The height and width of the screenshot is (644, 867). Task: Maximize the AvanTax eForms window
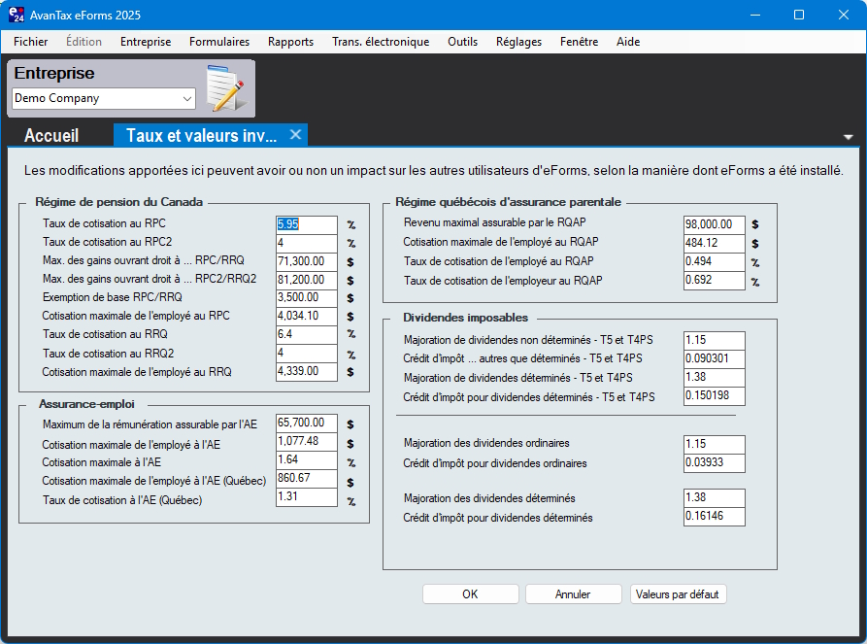[x=799, y=15]
